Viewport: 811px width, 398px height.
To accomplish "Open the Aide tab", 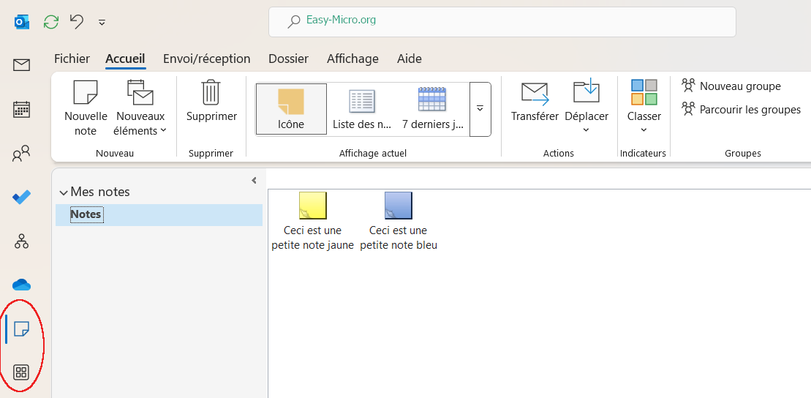I will [x=409, y=59].
